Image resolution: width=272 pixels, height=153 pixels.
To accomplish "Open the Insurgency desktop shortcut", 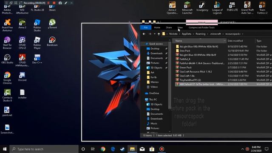I will click(x=202, y=7).
